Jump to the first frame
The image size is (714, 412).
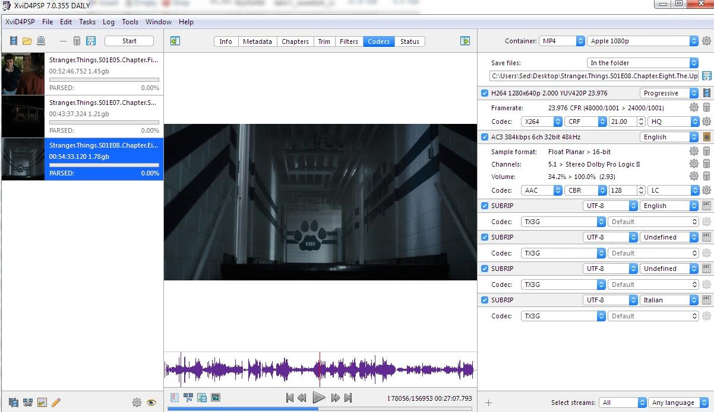290,398
